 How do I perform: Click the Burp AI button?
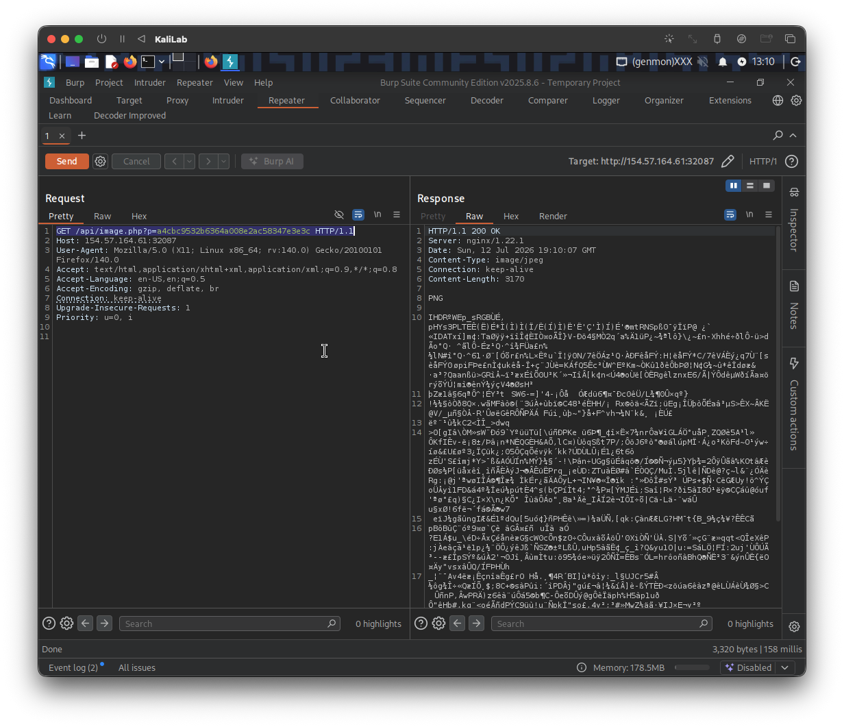273,162
